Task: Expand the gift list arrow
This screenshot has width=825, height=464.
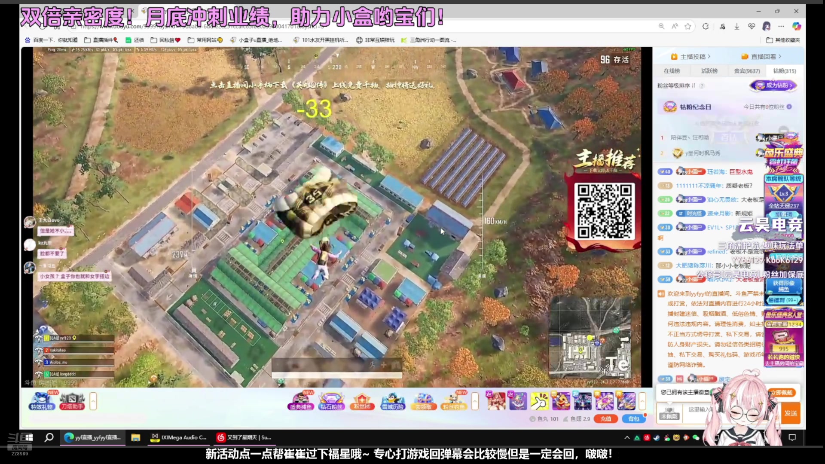Action: 642,401
